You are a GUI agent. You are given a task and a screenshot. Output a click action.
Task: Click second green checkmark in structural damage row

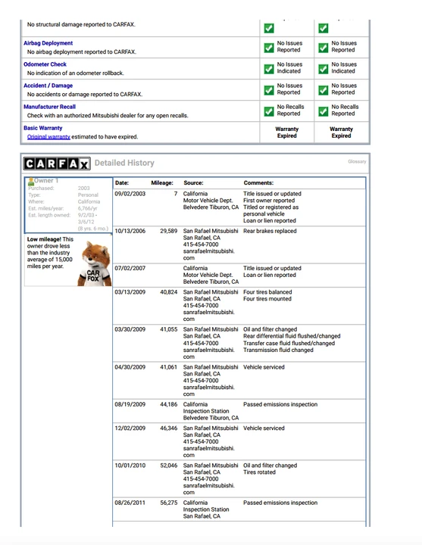coord(324,28)
